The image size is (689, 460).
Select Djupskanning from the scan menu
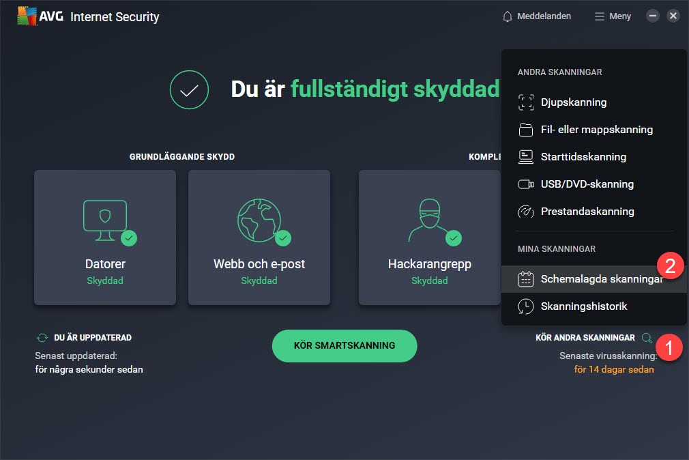click(594, 102)
